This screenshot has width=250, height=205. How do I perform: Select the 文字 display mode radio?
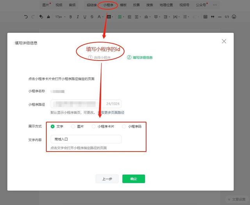click(x=52, y=127)
